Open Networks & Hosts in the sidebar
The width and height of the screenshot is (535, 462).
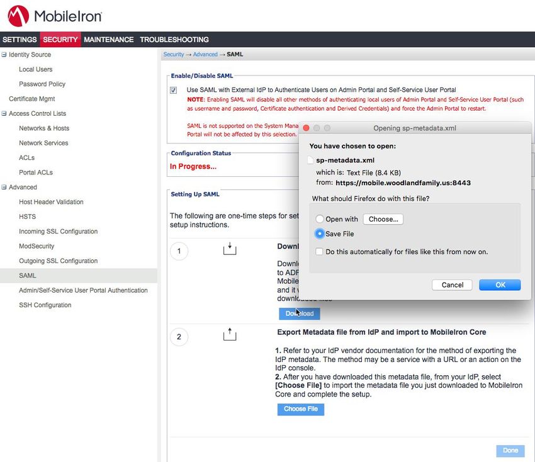(44, 128)
